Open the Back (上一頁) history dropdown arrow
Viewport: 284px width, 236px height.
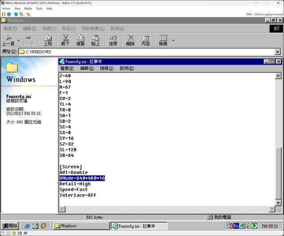click(18, 40)
